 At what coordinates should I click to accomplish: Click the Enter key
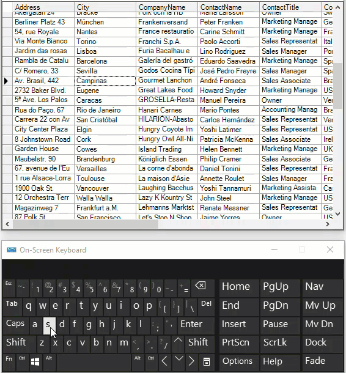pyautogui.click(x=196, y=325)
